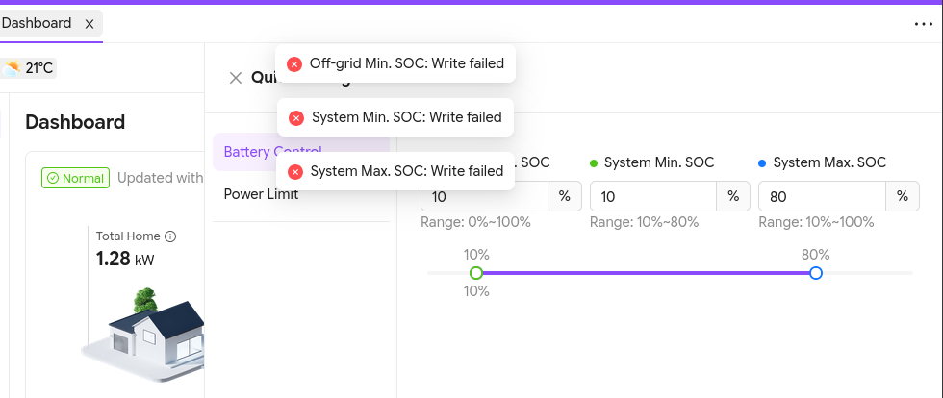Switch to the Dashboard tab

38,23
